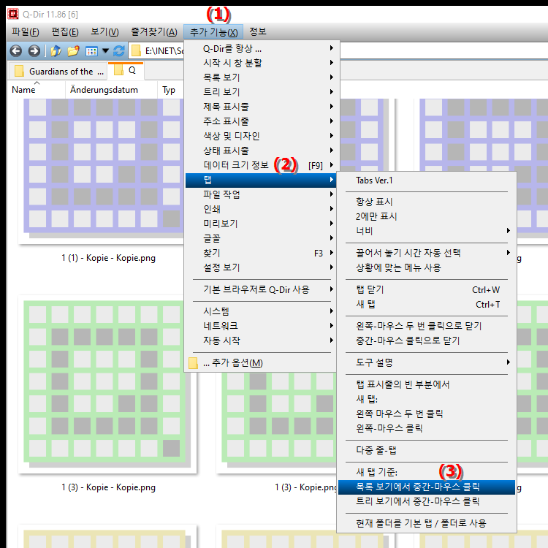Screen dimensions: 548x548
Task: Open 파일 작업 submenu
Action: click(x=260, y=194)
